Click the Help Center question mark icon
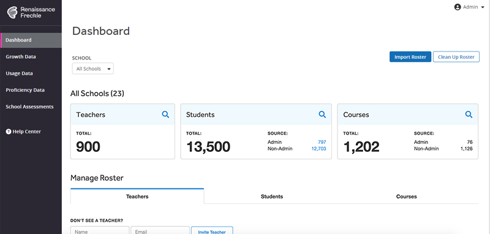 [9, 132]
